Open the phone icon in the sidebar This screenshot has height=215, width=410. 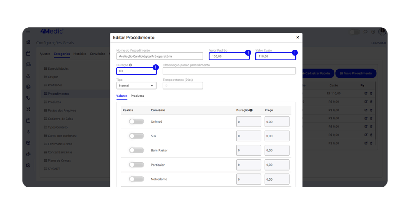(x=28, y=98)
